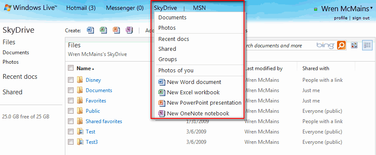Image resolution: width=376 pixels, height=155 pixels.
Task: Select Photos in the SkyDrive dropdown menu
Action: [x=167, y=28]
